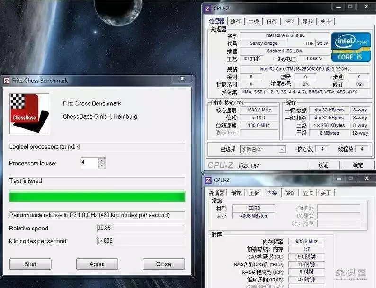Click the green benchmark progress bar
This screenshot has width=376, height=288.
tap(97, 196)
